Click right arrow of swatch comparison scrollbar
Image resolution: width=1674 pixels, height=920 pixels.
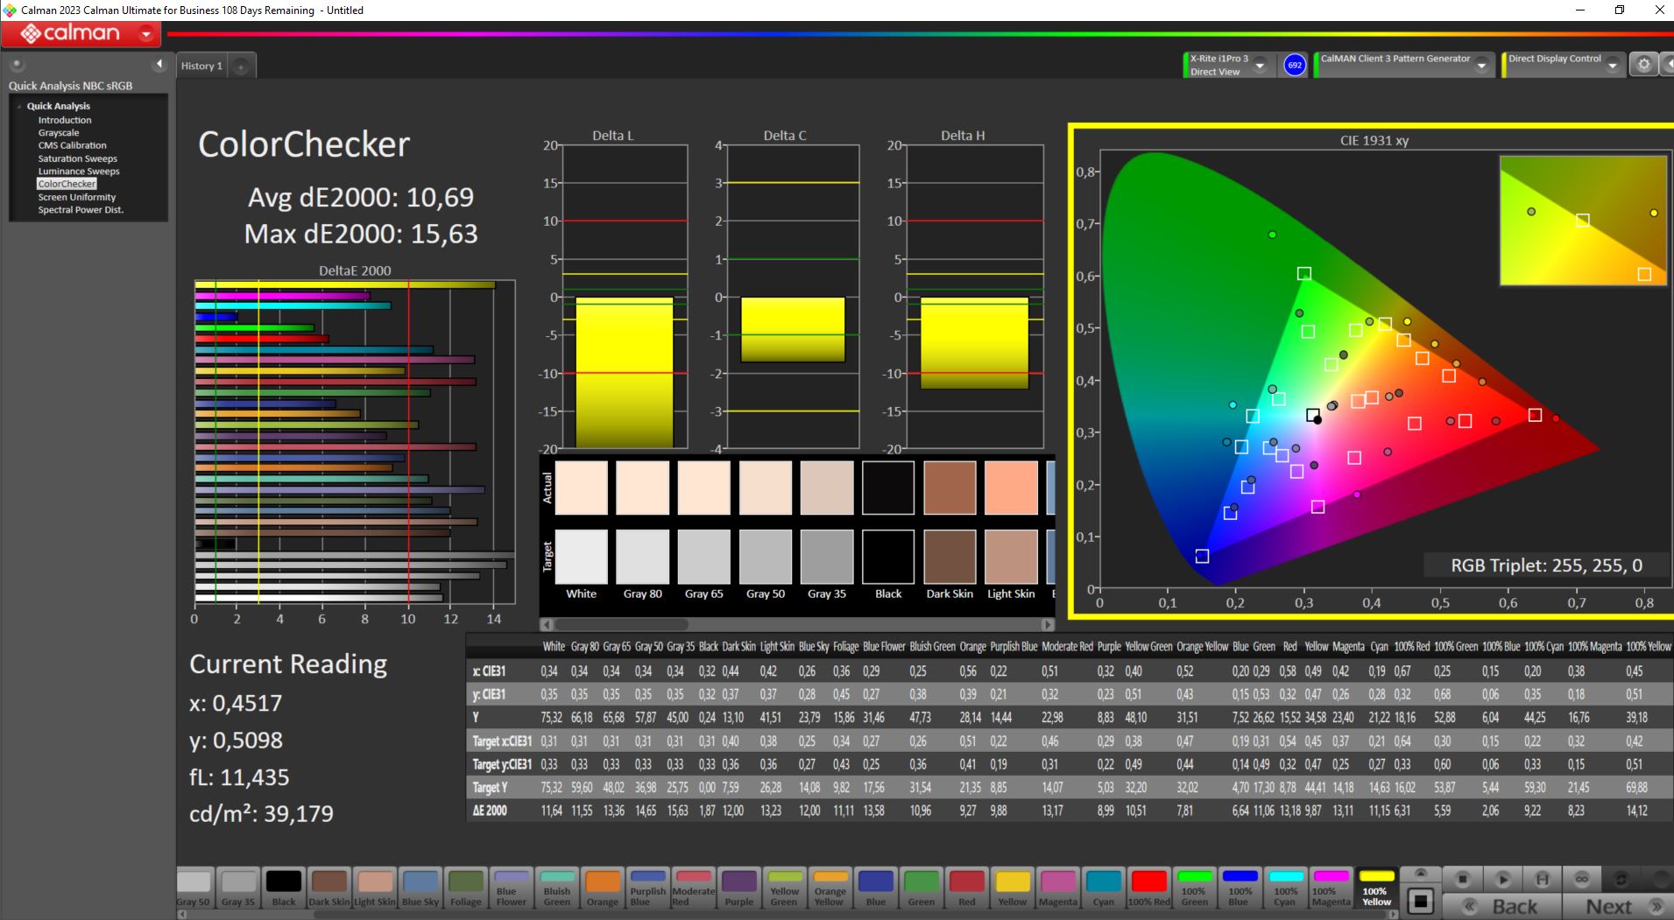[x=1047, y=625]
